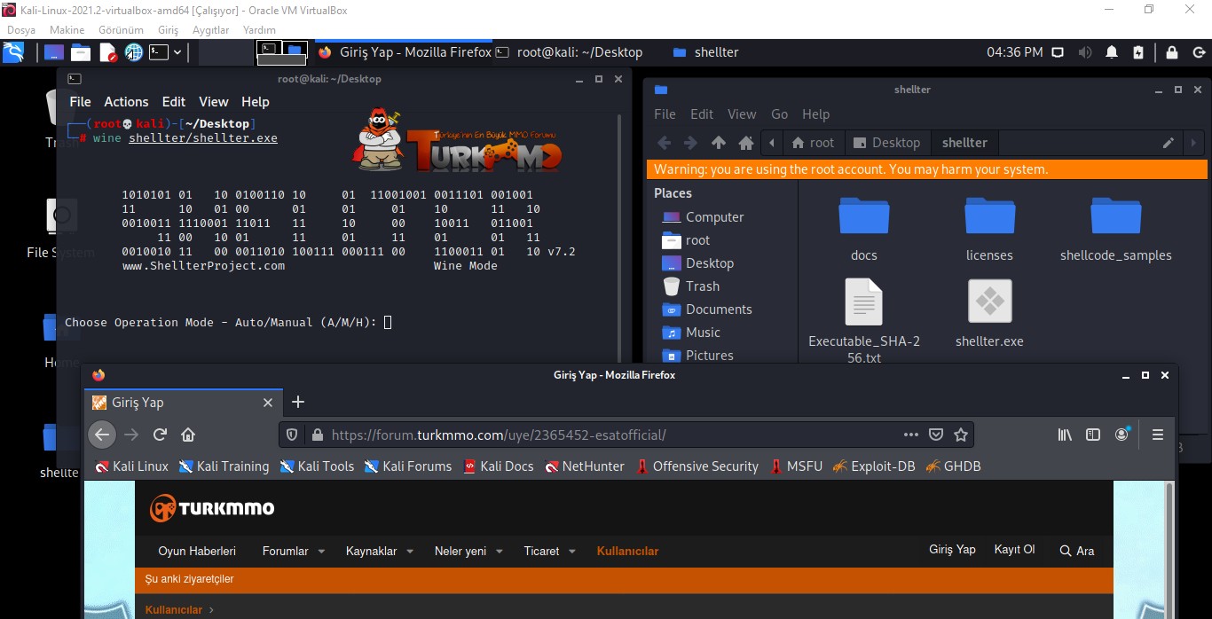Expand the terminal launcher dropdown arrow in the panel

coord(177,52)
